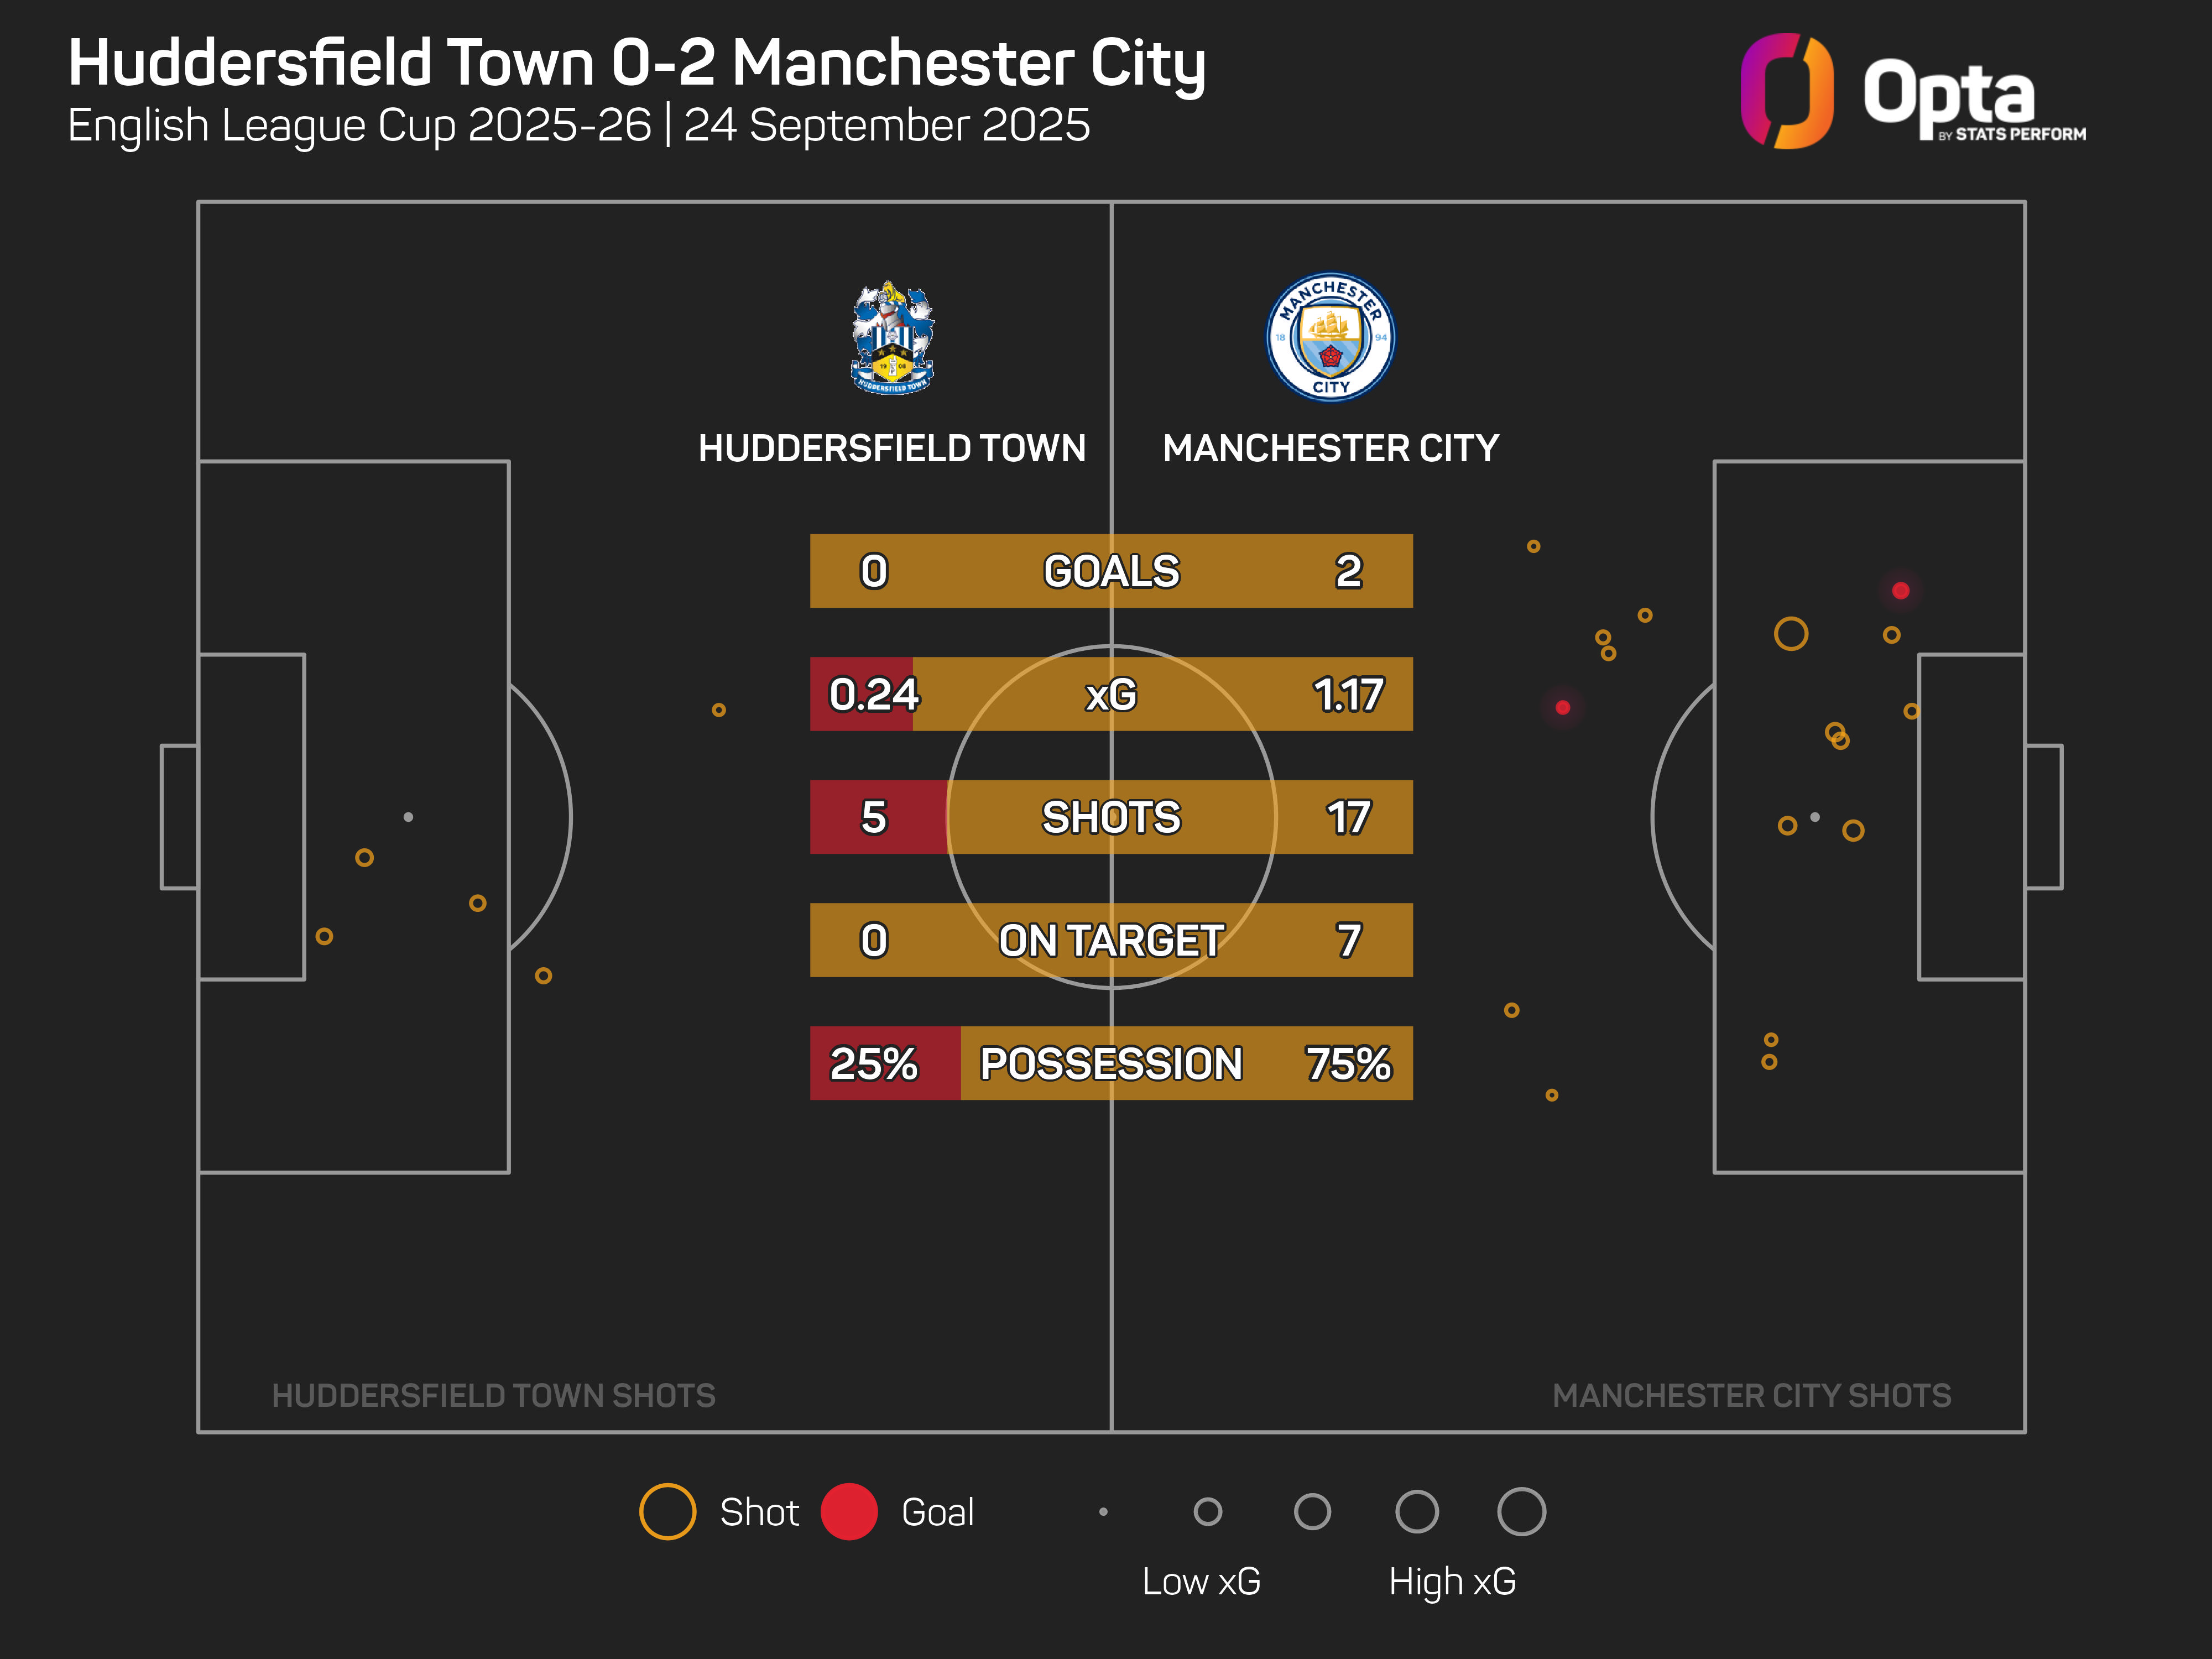
Task: Click the 'High xG' legend label
Action: click(x=1452, y=1581)
